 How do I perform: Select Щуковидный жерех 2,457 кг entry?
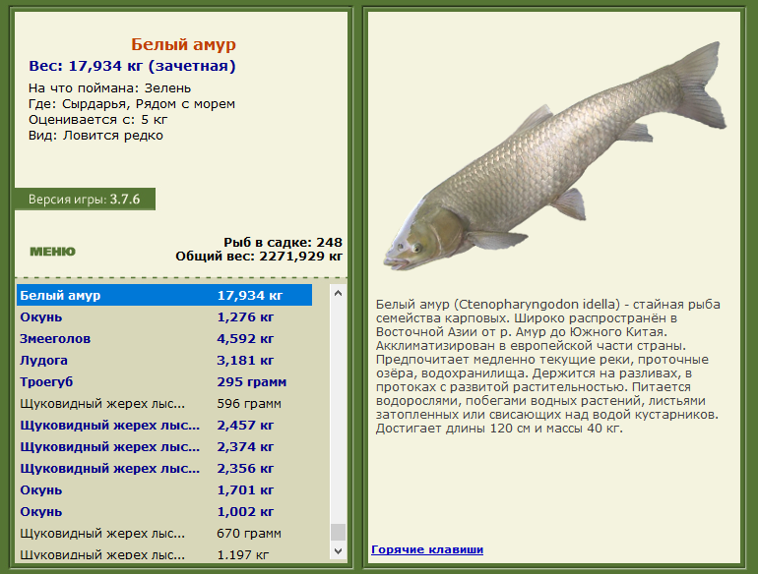[164, 426]
